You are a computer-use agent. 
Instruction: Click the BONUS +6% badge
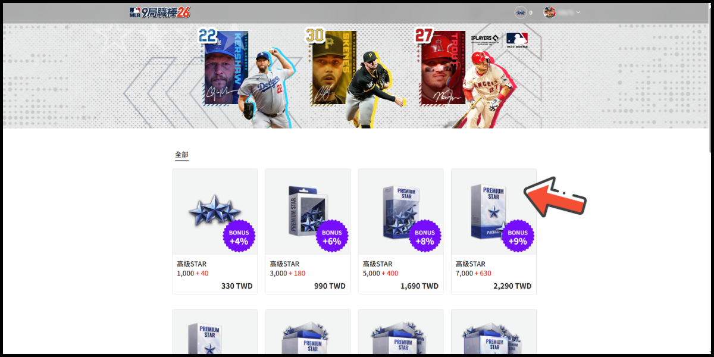(332, 236)
